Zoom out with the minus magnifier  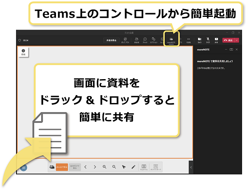click(114, 167)
